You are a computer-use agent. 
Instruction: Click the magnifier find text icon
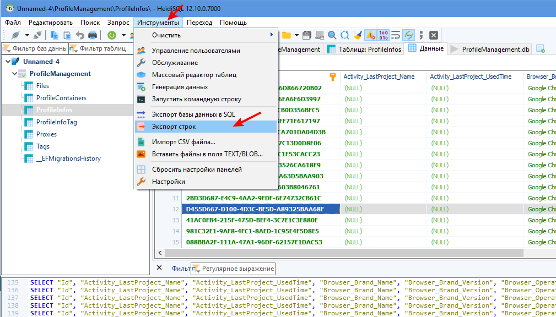[332, 35]
